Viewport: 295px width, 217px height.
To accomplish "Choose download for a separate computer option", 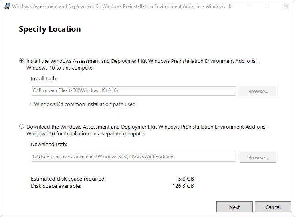I will pyautogui.click(x=22, y=127).
